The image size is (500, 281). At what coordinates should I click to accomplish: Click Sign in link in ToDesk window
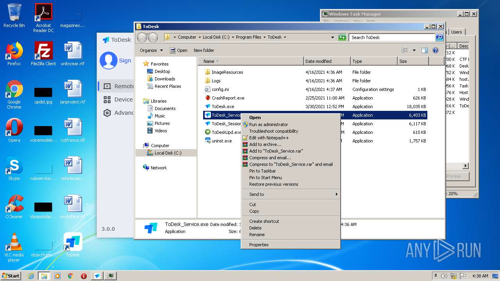(125, 60)
